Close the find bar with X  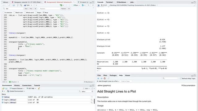pyautogui.click(x=93, y=8)
